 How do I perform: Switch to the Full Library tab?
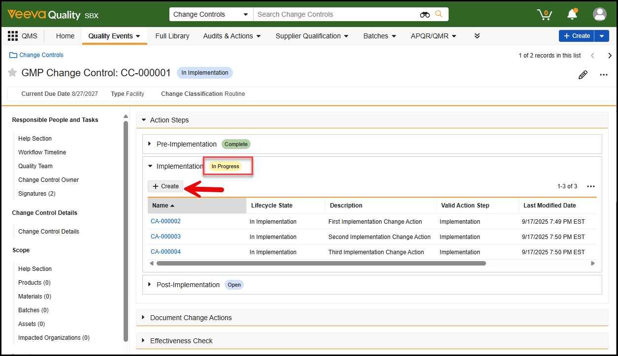pyautogui.click(x=172, y=36)
